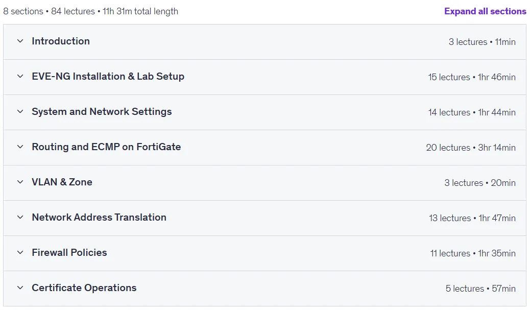Open Routing and ECMP on FortiGate title
The width and height of the screenshot is (530, 310).
point(106,147)
